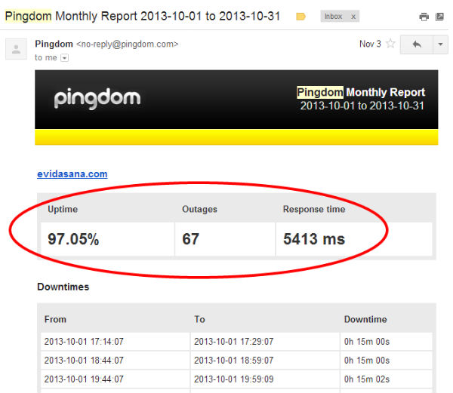Screen dimensions: 453x393
Task: Open the evidasana.com link
Action: coord(72,174)
